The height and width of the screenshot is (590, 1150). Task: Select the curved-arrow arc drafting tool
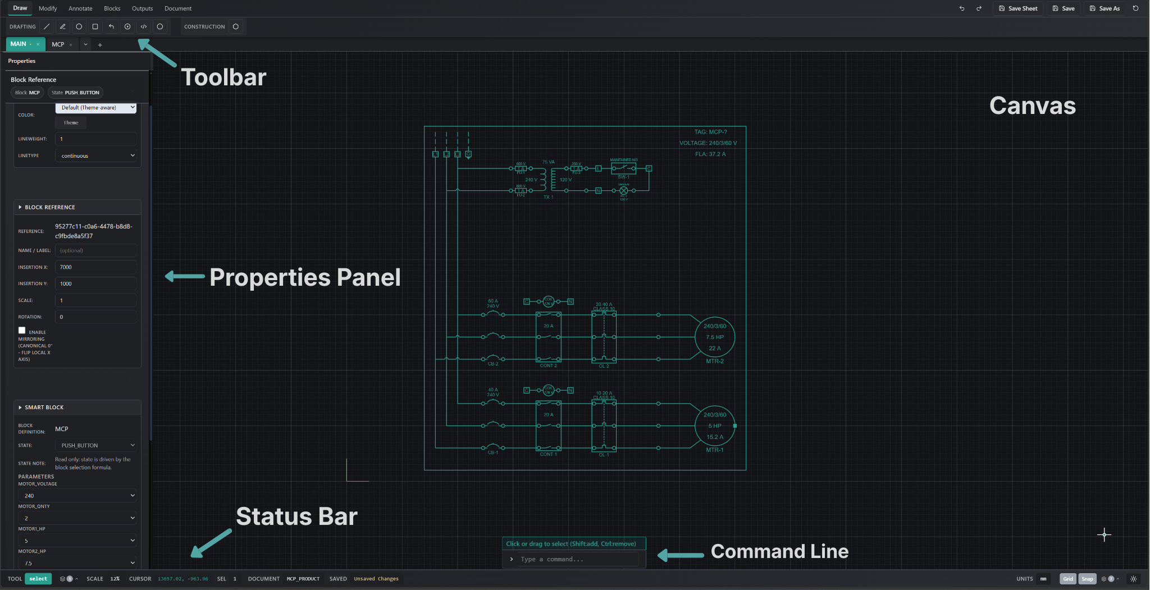click(x=111, y=26)
